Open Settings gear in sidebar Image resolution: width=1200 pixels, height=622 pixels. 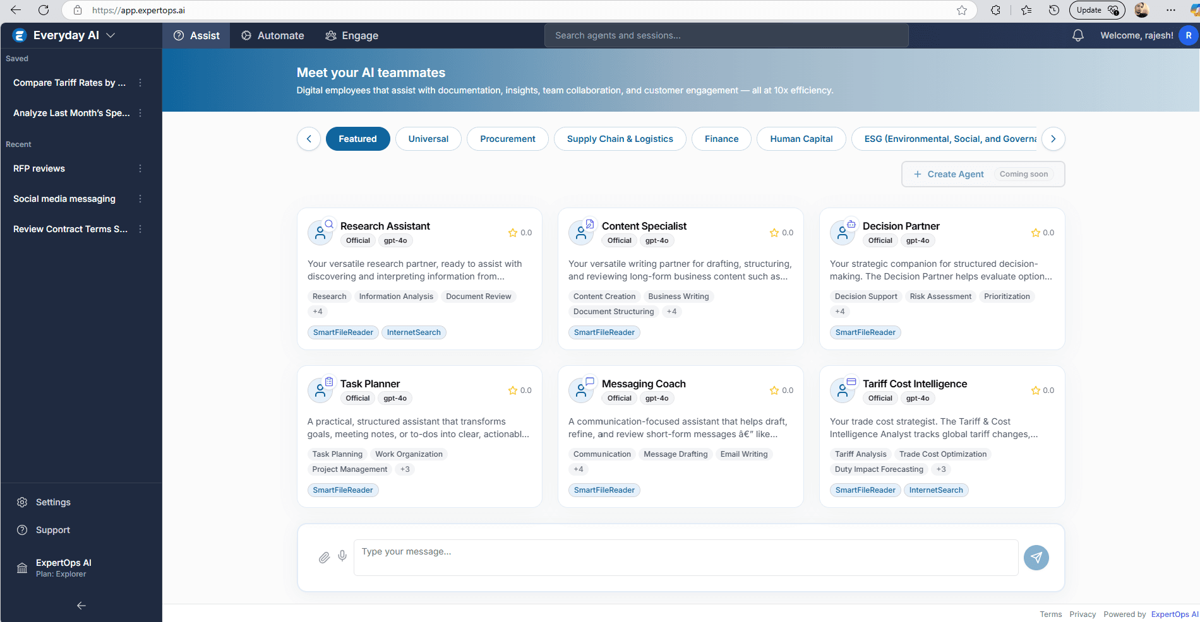pyautogui.click(x=22, y=502)
